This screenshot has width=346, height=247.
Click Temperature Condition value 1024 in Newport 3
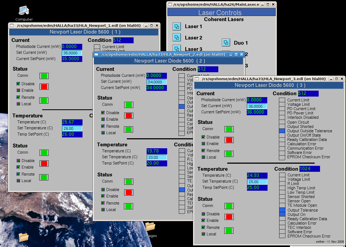(309, 169)
